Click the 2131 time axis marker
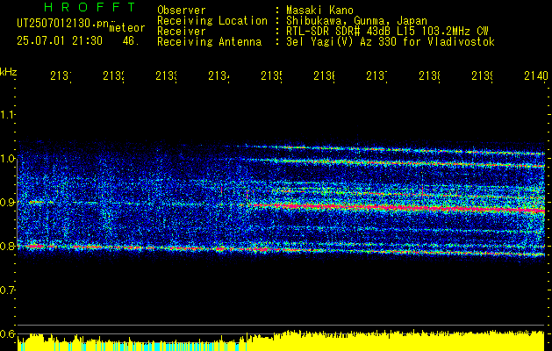 pyautogui.click(x=61, y=76)
